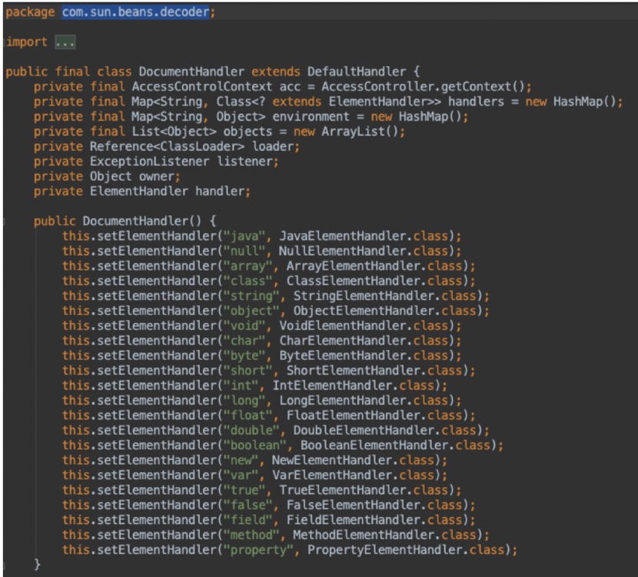Click the import keyword
The image size is (638, 577).
27,42
